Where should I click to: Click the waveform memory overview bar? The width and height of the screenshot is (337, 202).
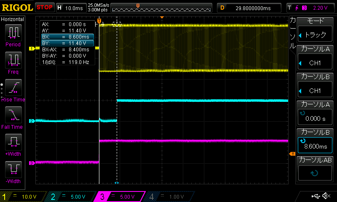tap(161, 8)
